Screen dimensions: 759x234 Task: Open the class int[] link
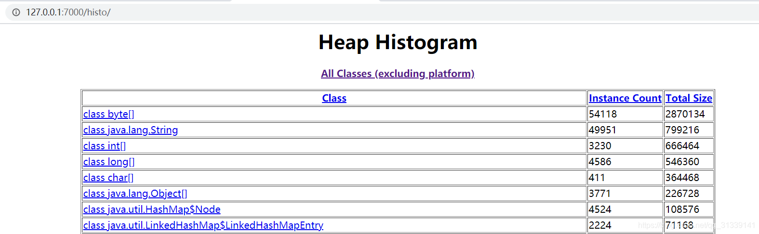[105, 146]
